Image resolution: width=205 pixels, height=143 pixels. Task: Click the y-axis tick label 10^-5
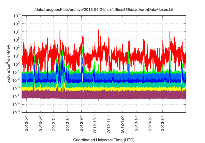tap(16, 104)
